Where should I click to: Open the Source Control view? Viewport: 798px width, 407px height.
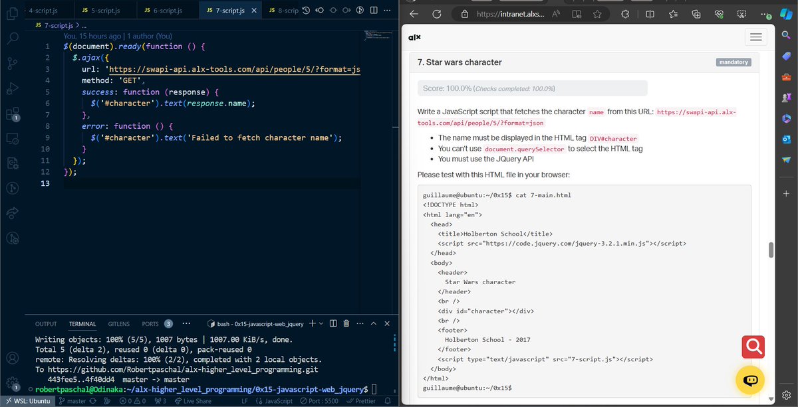pos(11,63)
